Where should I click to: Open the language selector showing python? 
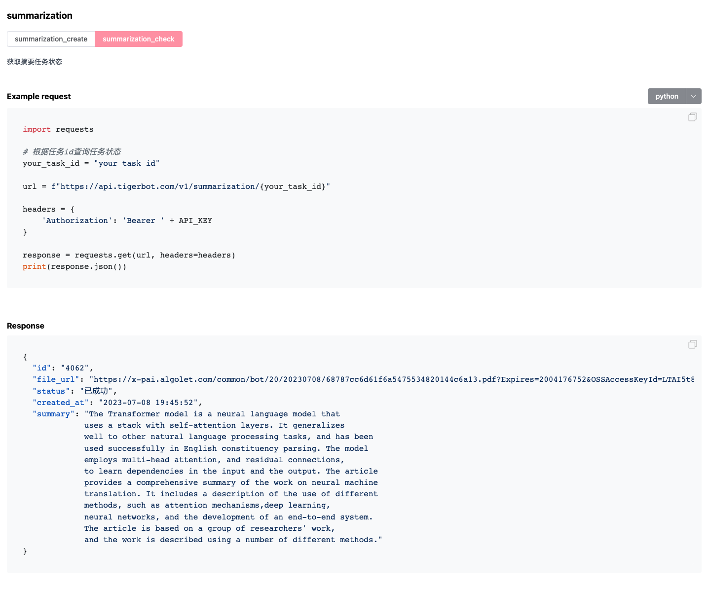pyautogui.click(x=667, y=96)
